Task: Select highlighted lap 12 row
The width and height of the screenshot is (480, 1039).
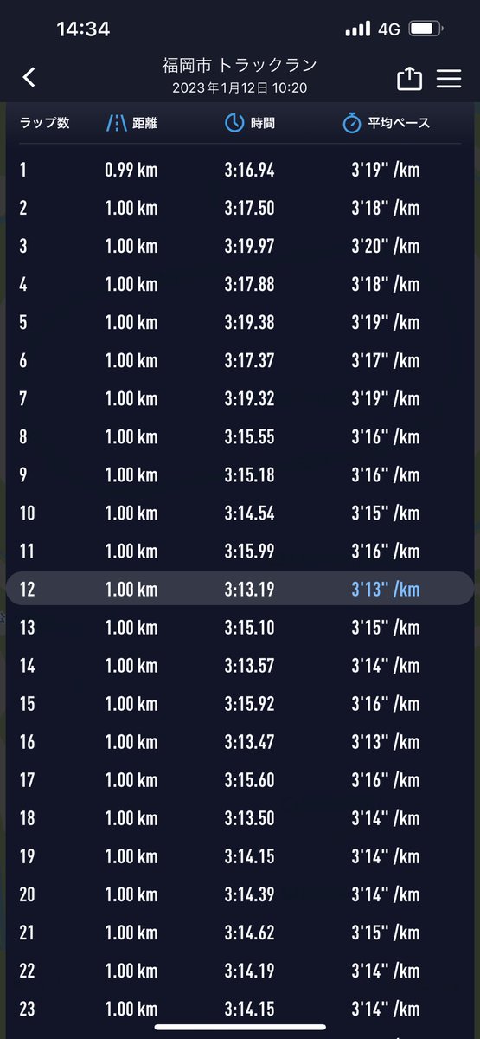Action: pyautogui.click(x=240, y=589)
